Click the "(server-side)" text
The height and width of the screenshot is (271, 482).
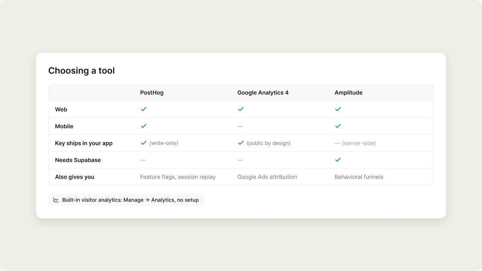[x=359, y=143]
